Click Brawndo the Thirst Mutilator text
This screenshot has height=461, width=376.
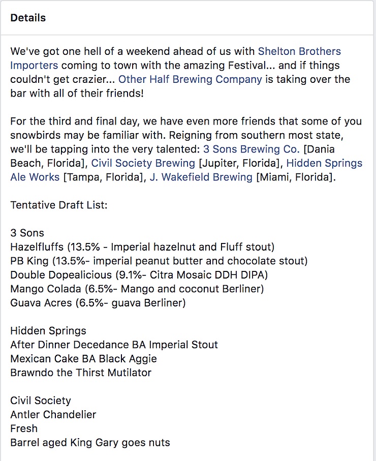coord(81,373)
